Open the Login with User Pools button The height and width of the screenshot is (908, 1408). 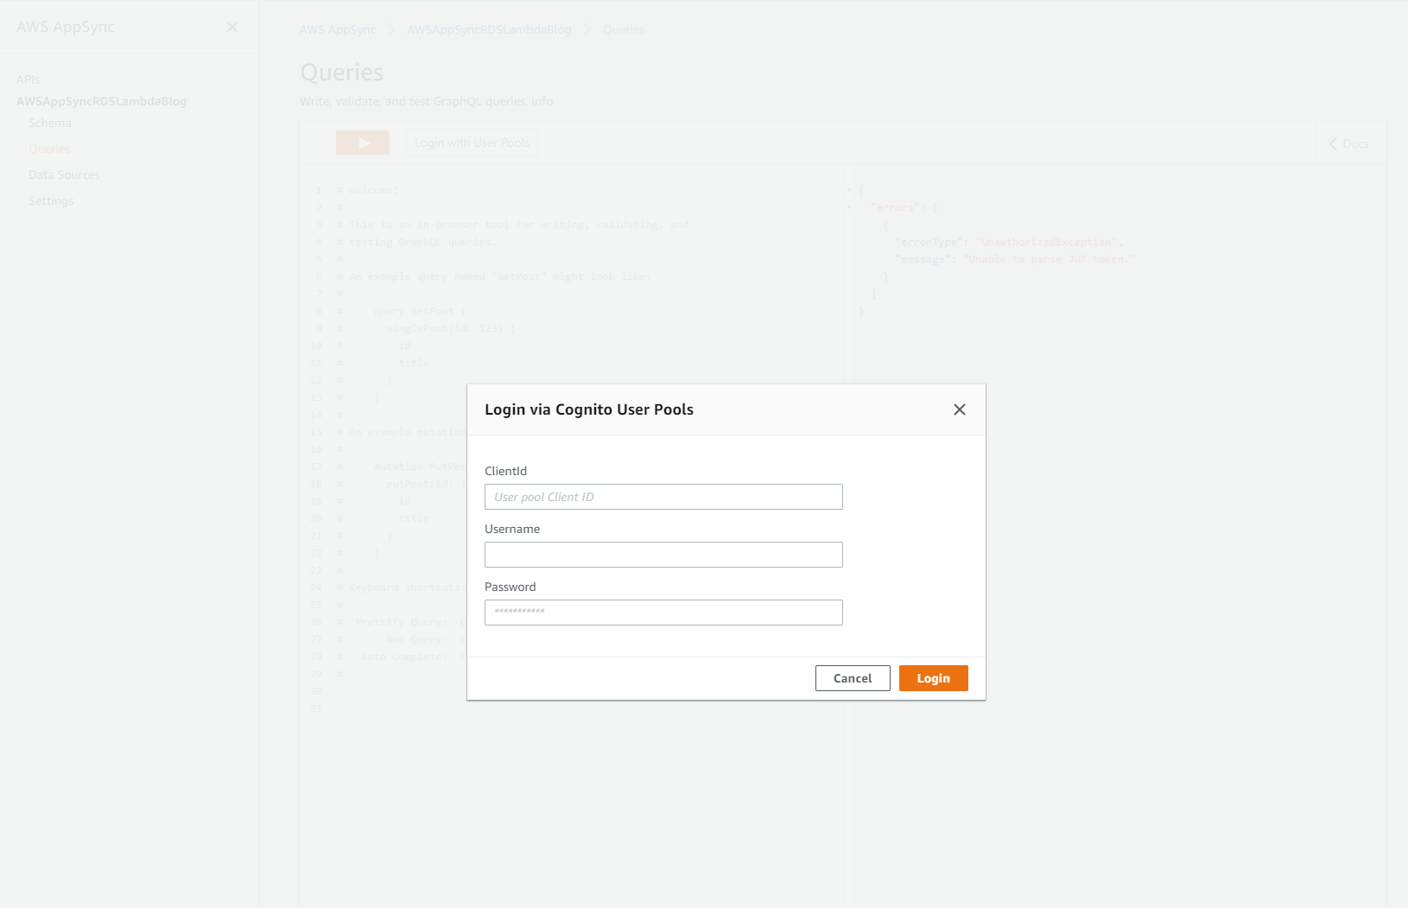tap(472, 143)
